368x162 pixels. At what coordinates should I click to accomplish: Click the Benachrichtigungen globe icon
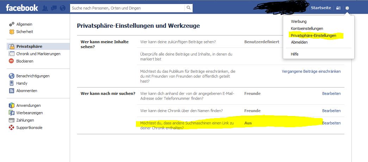coord(12,76)
